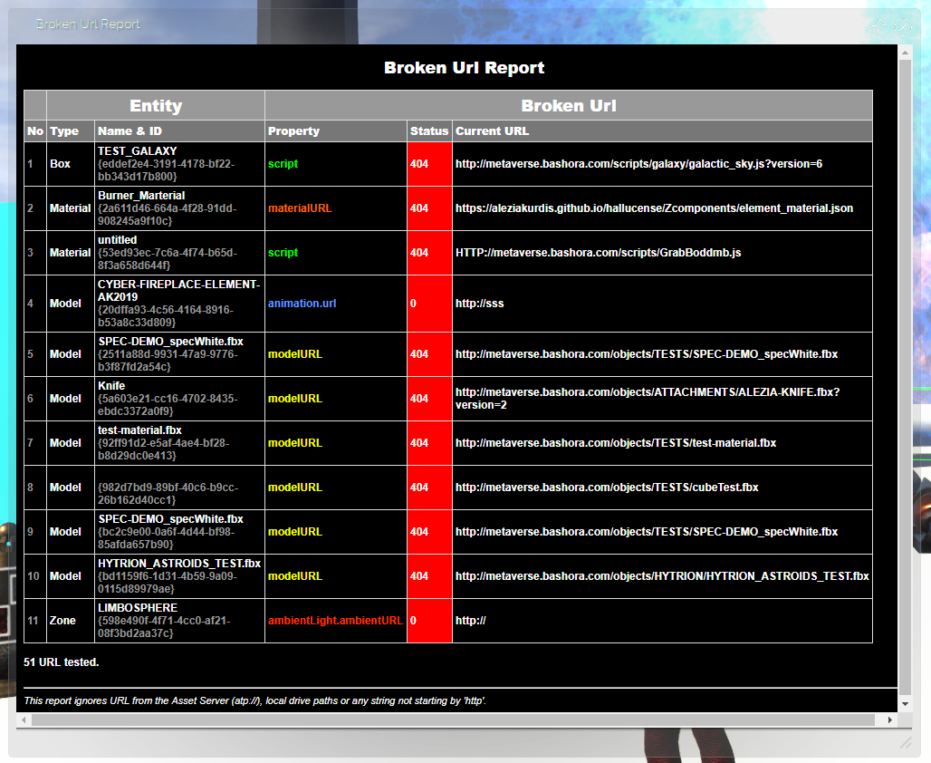This screenshot has height=763, width=931.
Task: Open the test-material.fbx URL
Action: [x=616, y=443]
